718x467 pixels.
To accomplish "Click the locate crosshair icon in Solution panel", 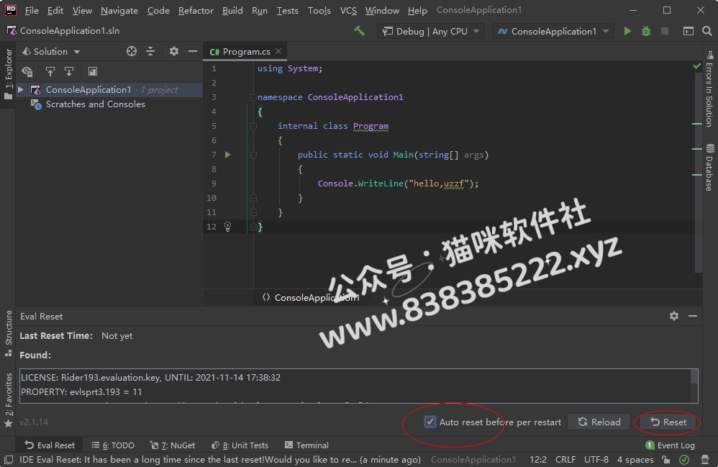I will (132, 51).
